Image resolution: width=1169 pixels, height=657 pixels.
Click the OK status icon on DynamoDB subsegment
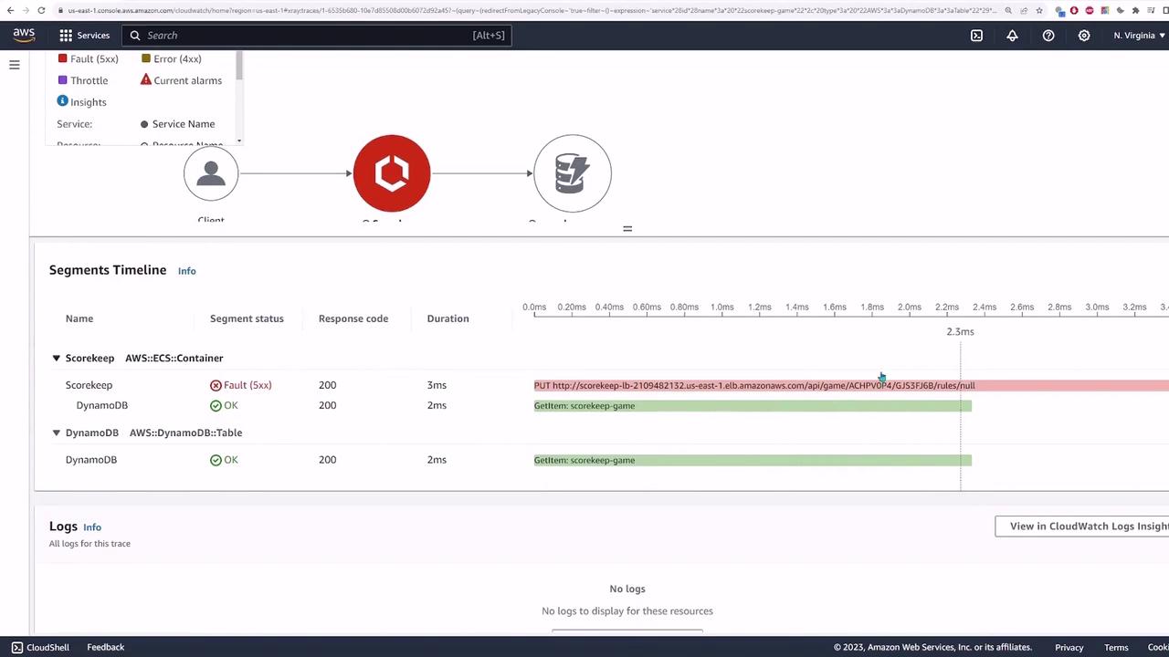(x=216, y=405)
